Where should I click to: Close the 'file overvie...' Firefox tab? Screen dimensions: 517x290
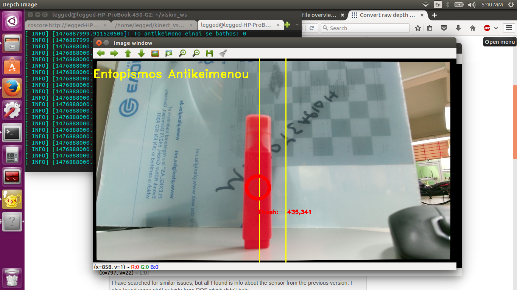tap(343, 15)
